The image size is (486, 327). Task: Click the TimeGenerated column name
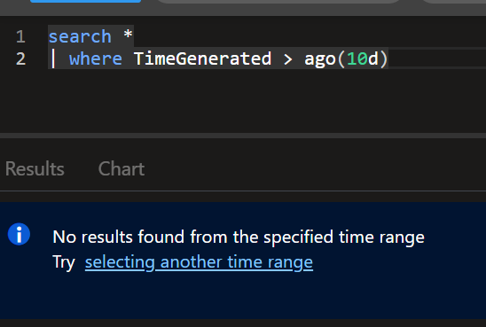point(202,58)
